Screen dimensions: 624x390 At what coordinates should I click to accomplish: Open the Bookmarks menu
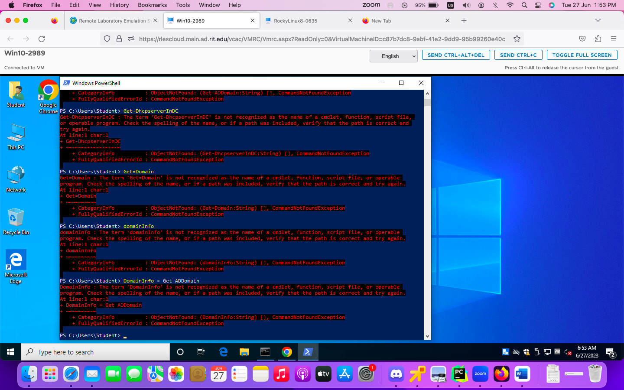[x=152, y=5]
